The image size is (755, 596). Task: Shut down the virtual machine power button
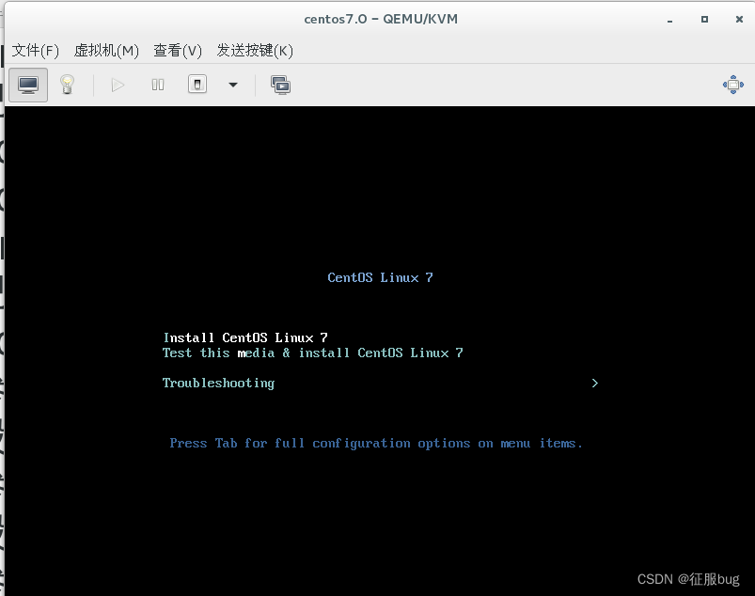click(197, 85)
